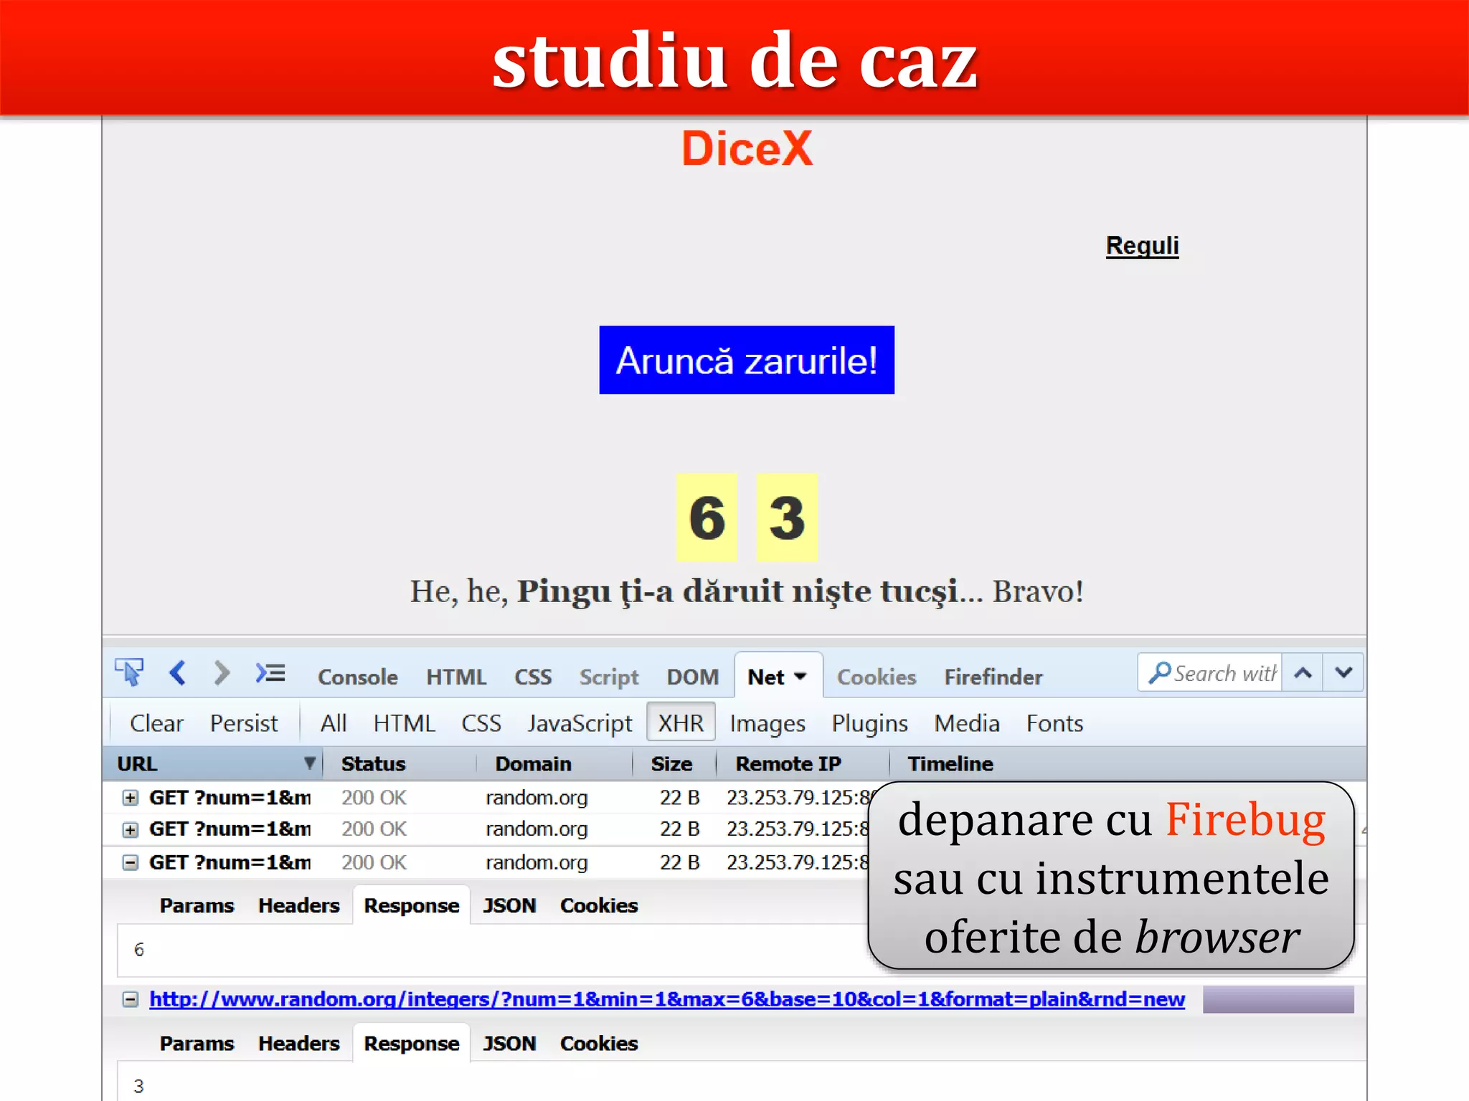The width and height of the screenshot is (1469, 1101).
Task: Select response body text 3
Action: [x=139, y=1086]
